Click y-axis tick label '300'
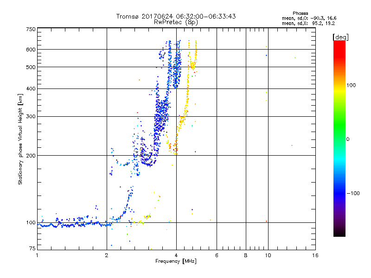Viewport: 371px width, 278px height. click(31, 116)
